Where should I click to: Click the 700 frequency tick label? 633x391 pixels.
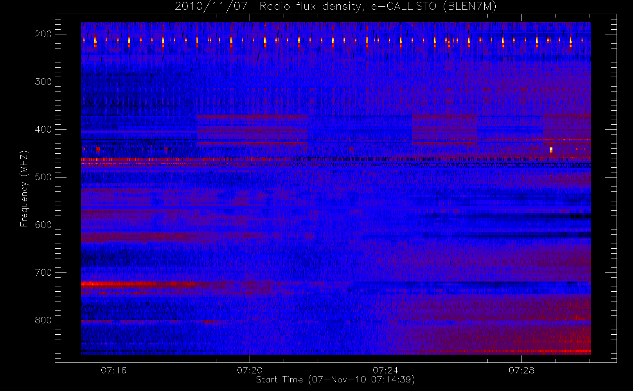tap(43, 273)
